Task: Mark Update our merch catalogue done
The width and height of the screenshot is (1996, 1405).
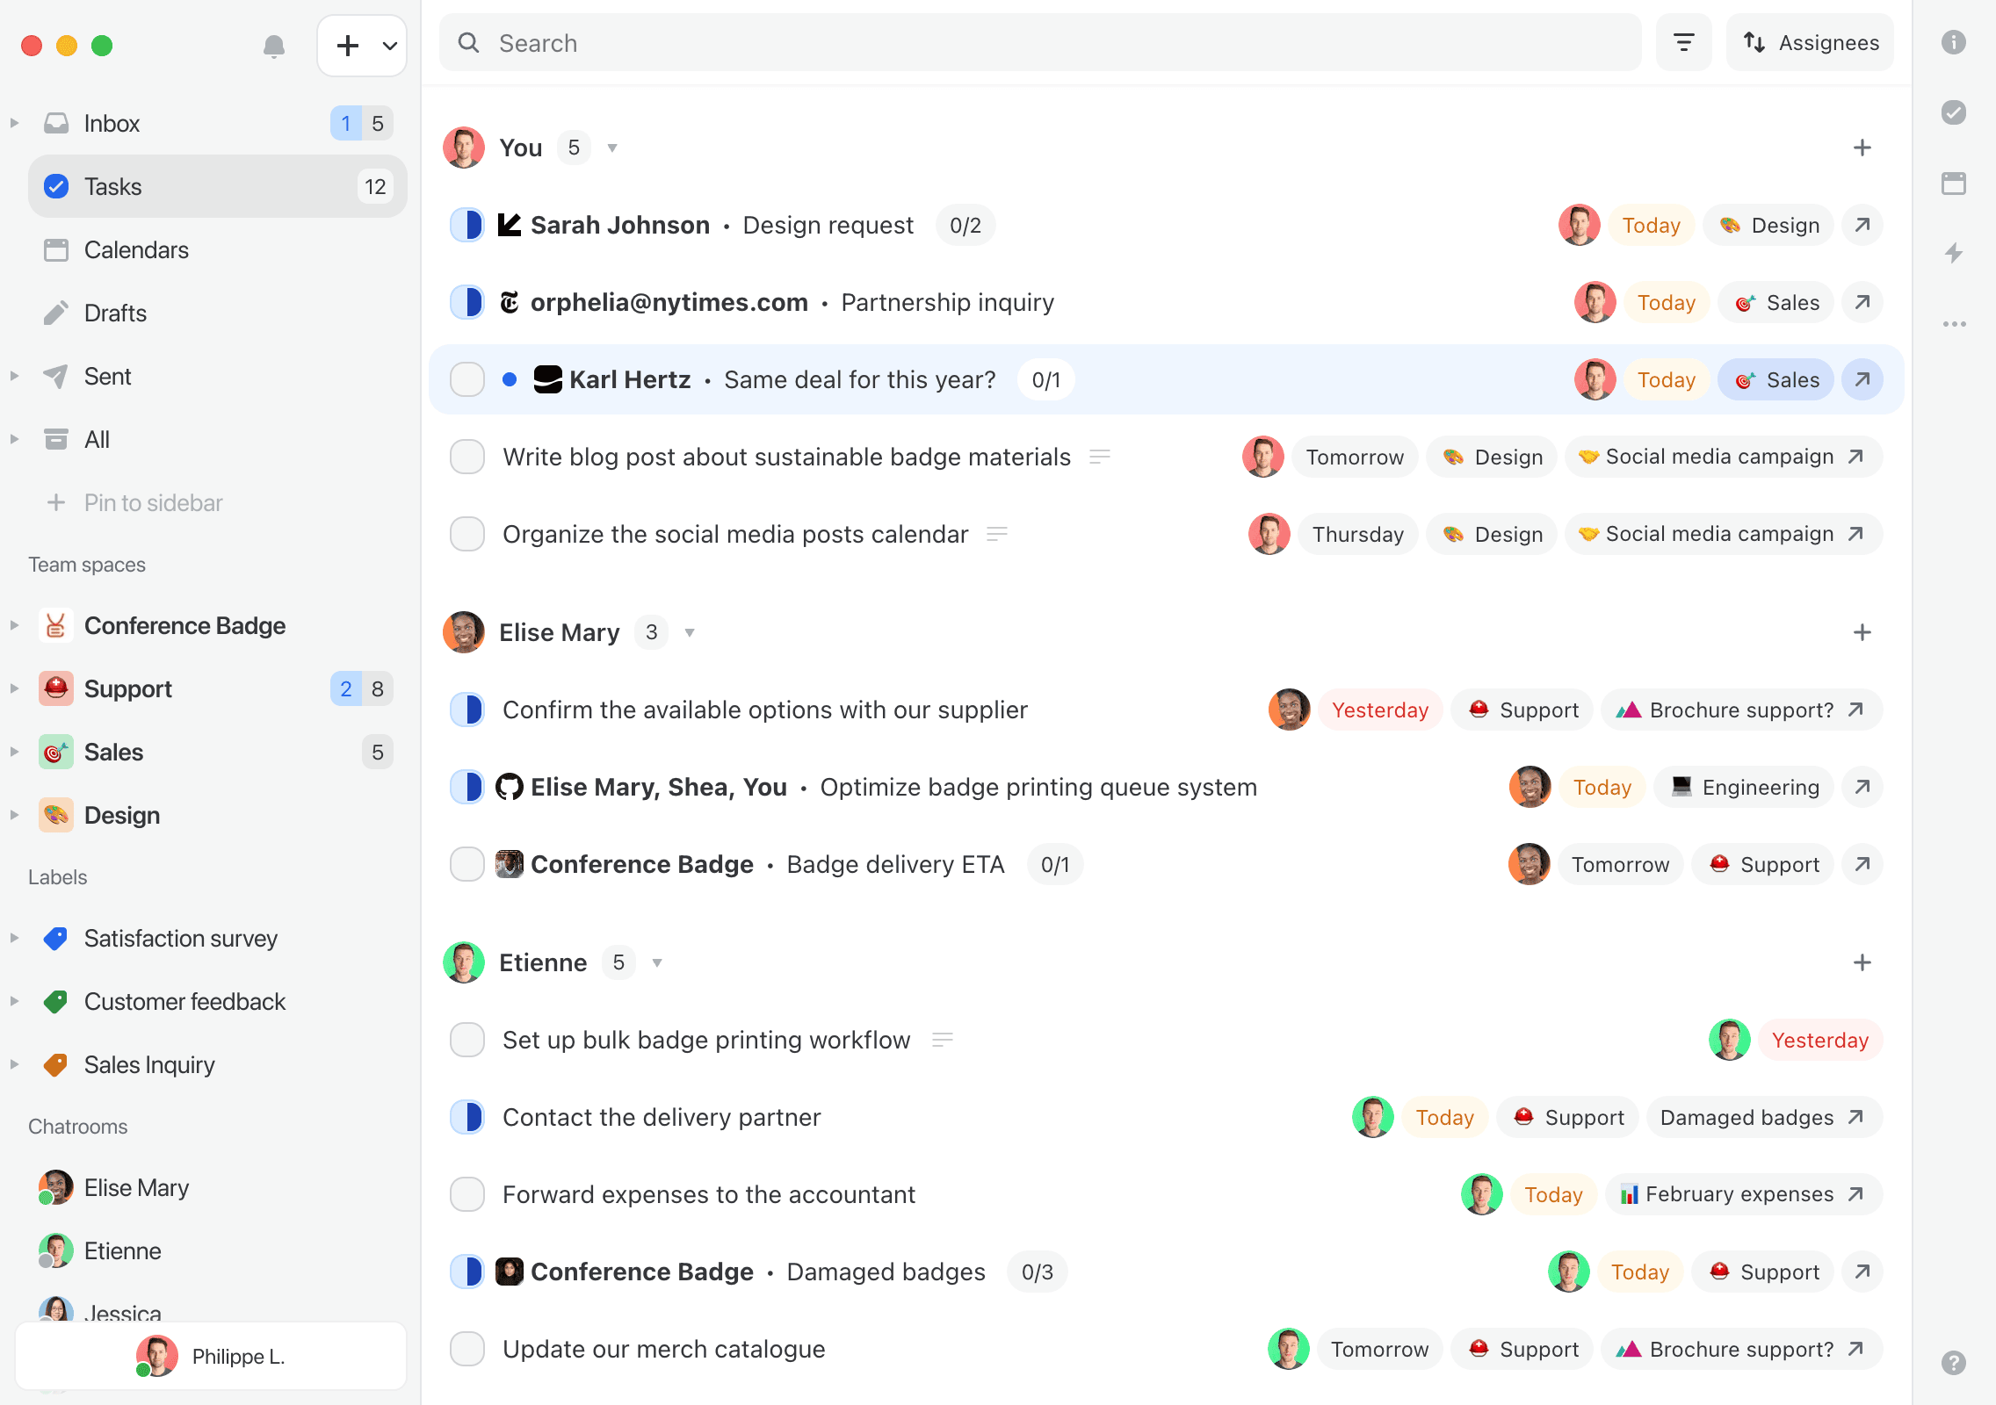Action: pos(467,1349)
